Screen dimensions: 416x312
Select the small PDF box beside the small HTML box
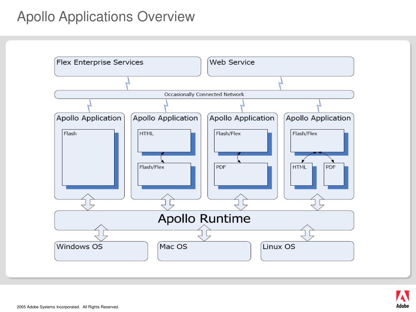[x=334, y=174]
